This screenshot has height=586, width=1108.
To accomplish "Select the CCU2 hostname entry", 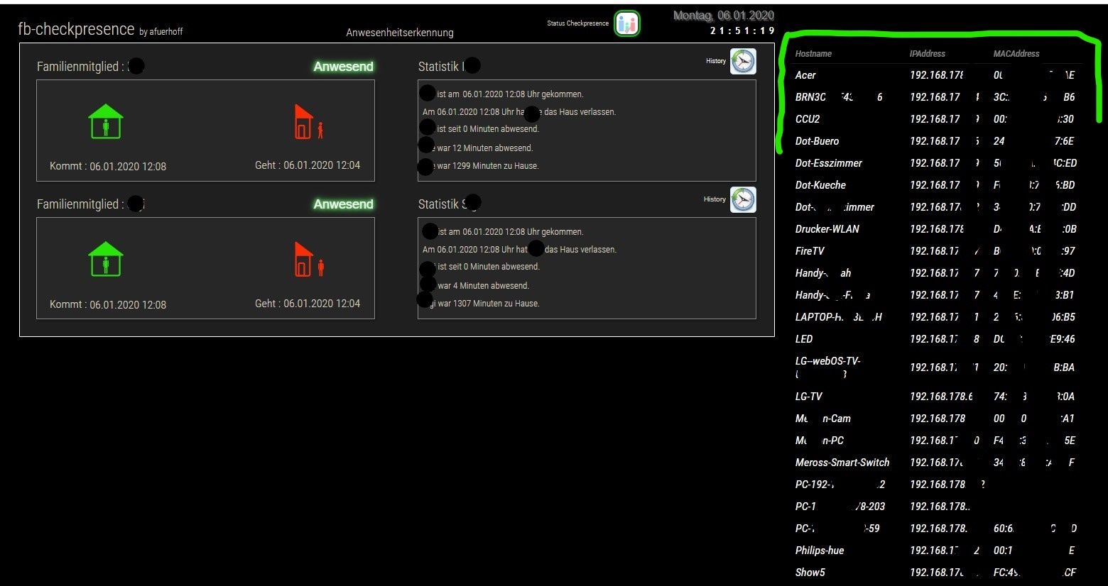I will [808, 119].
